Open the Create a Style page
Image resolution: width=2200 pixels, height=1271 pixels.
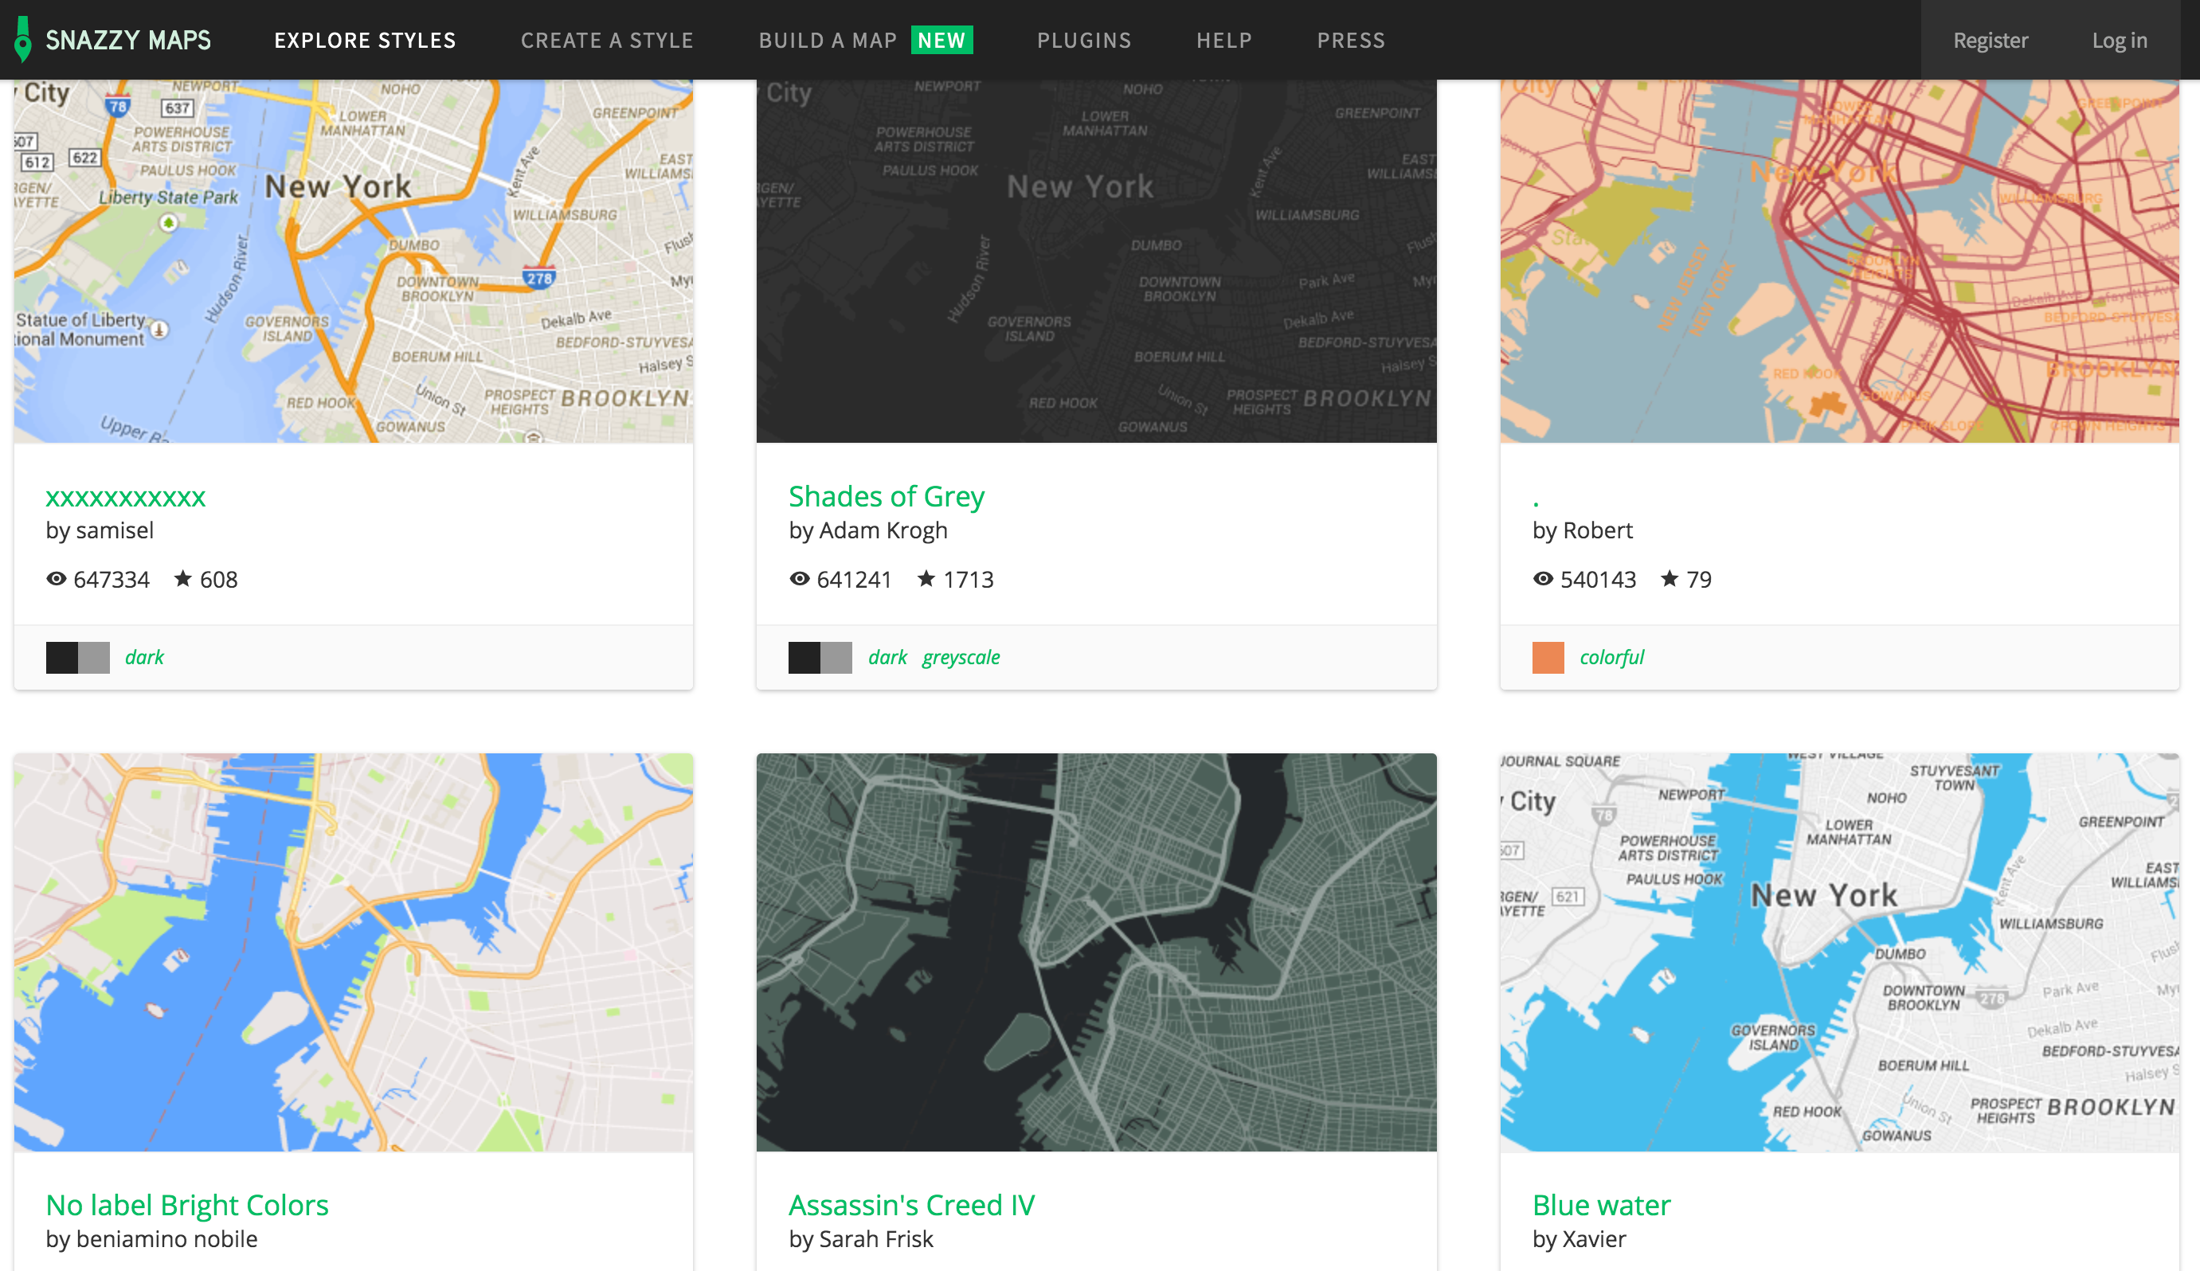pos(607,40)
